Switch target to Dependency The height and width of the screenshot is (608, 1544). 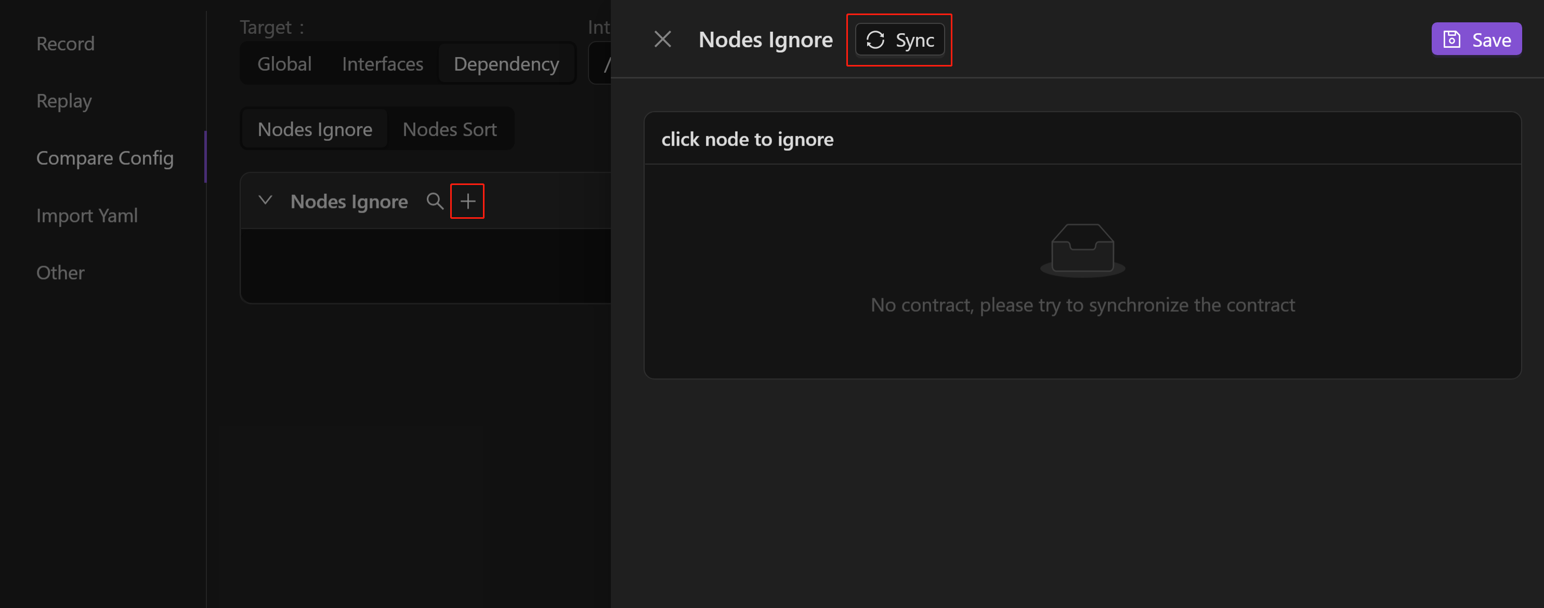(506, 63)
